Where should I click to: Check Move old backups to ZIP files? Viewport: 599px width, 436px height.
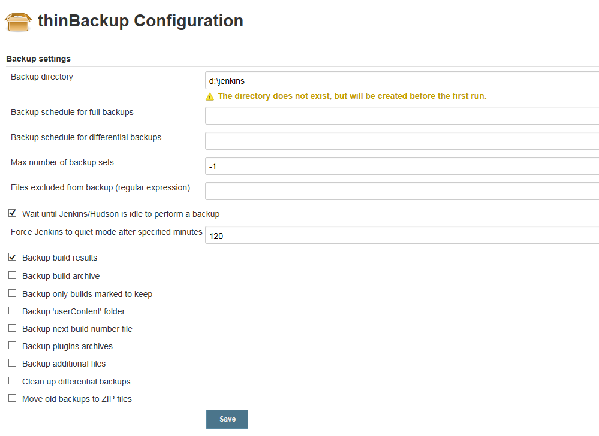coord(12,398)
